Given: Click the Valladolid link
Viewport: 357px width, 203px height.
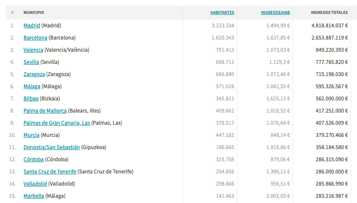Looking at the screenshot, I should (x=35, y=184).
